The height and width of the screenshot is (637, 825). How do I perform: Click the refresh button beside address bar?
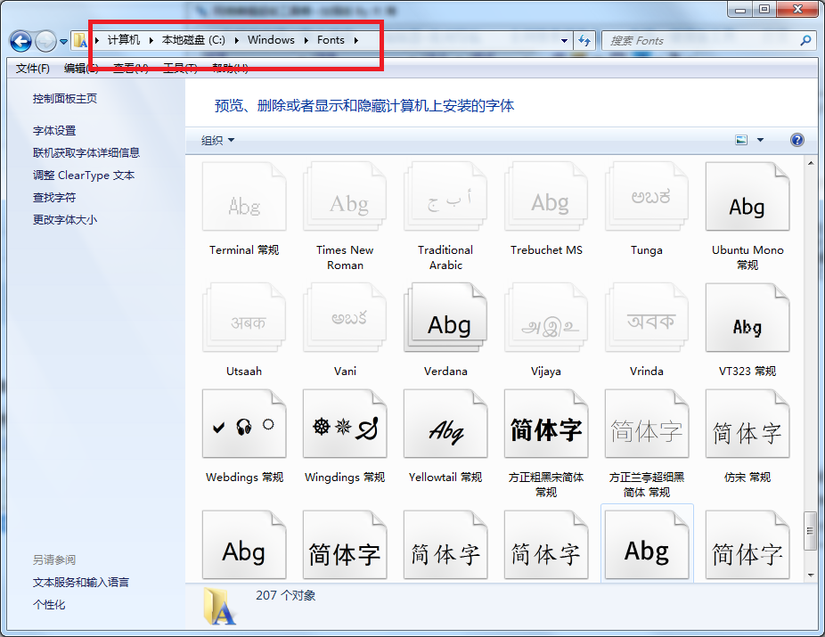(x=584, y=41)
